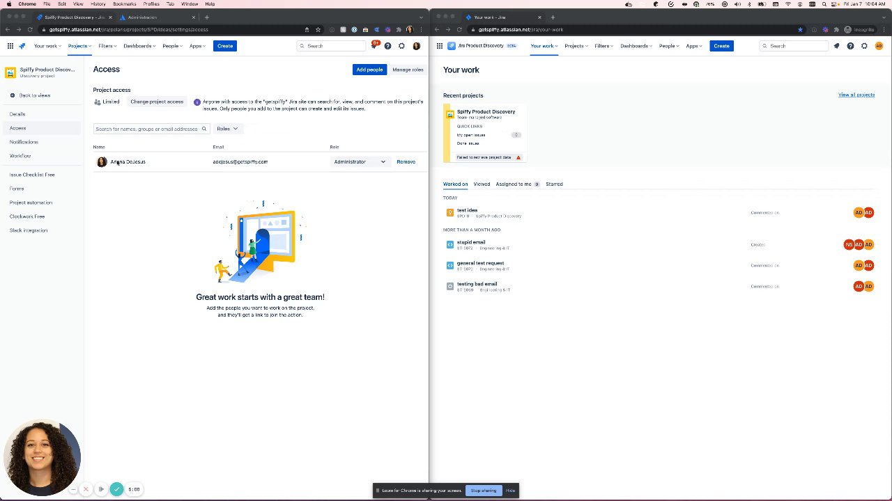
Task: Open Administrator role dropdown for Ariana
Action: 359,161
